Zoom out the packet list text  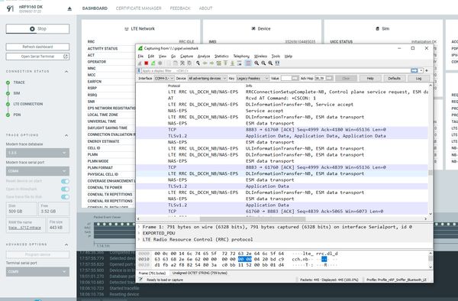click(x=263, y=63)
